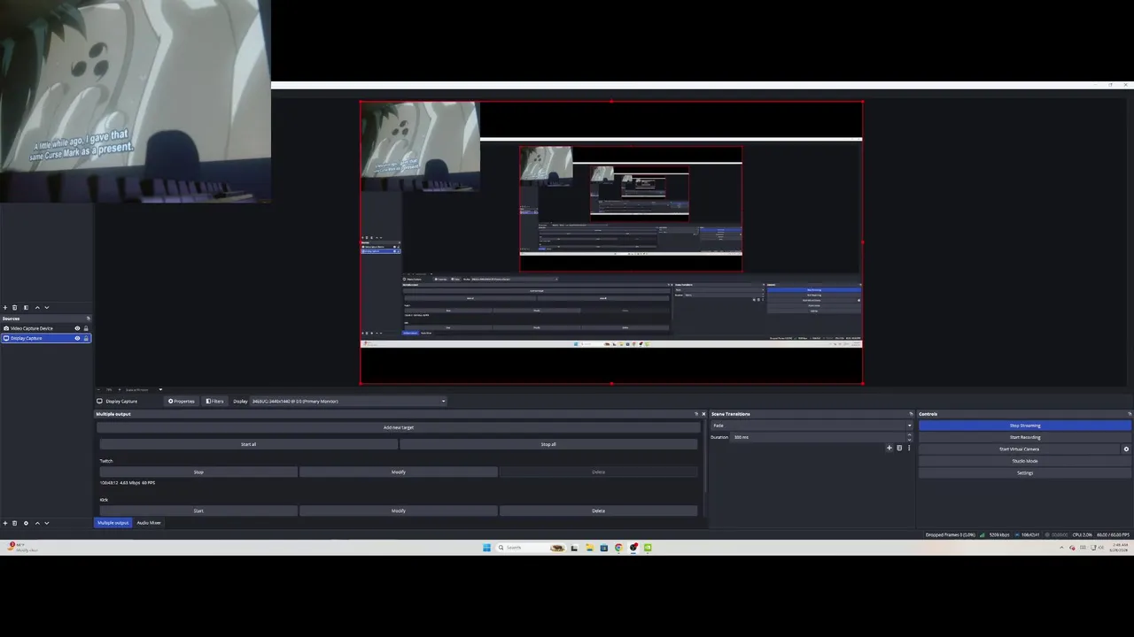The width and height of the screenshot is (1134, 637).
Task: Open transition properties three-dot menu
Action: [x=909, y=448]
